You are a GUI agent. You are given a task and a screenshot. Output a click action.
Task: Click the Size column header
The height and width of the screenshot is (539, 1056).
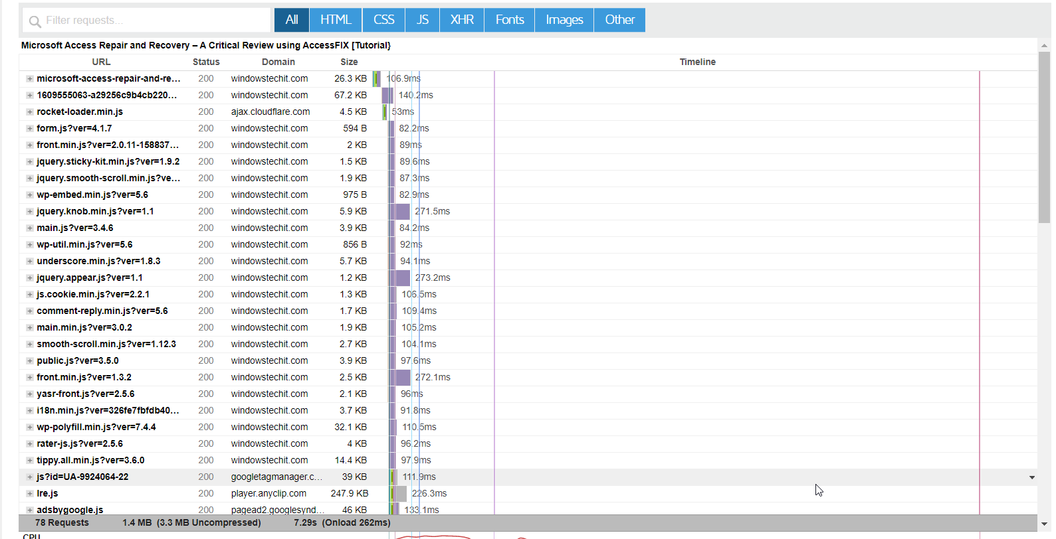349,62
